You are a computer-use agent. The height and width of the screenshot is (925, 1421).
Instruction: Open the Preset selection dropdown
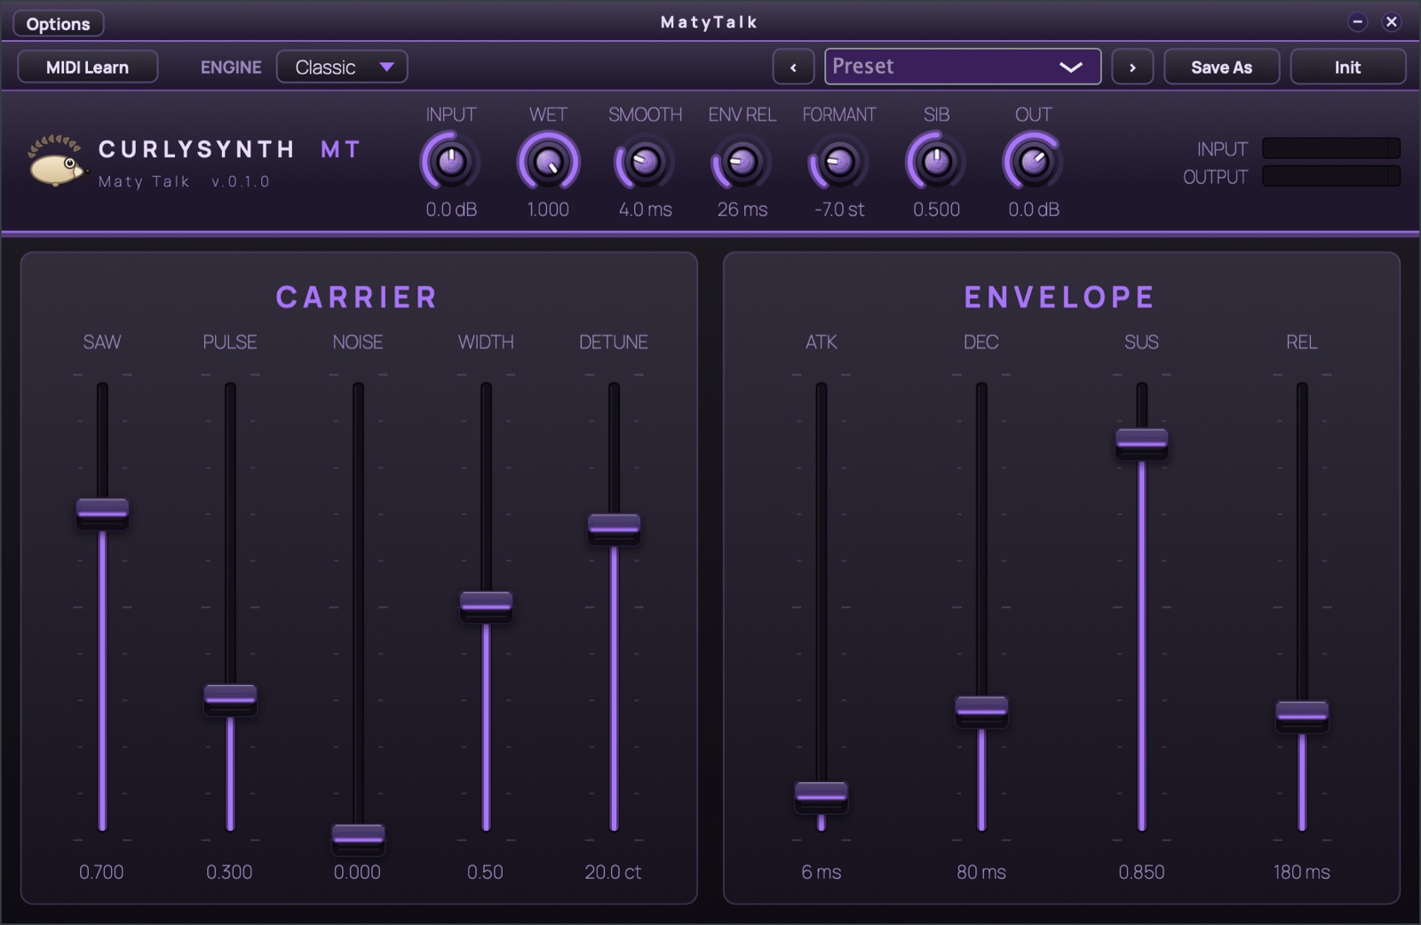tap(963, 67)
